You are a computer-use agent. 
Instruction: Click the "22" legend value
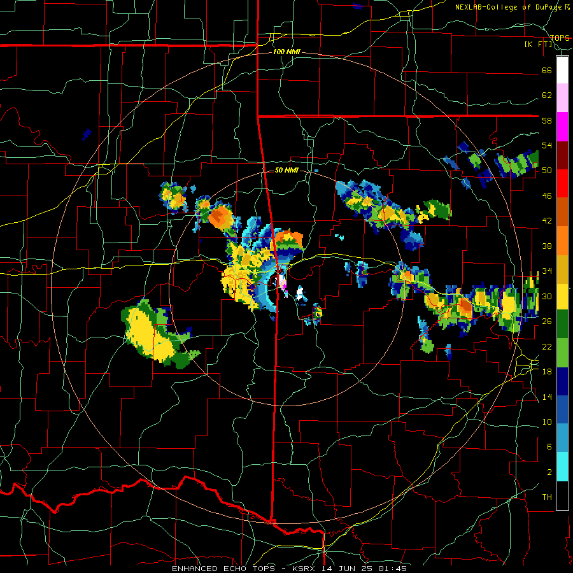[547, 346]
